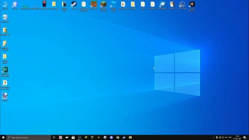Open Task View on the taskbar
249x140 pixels.
click(54, 137)
